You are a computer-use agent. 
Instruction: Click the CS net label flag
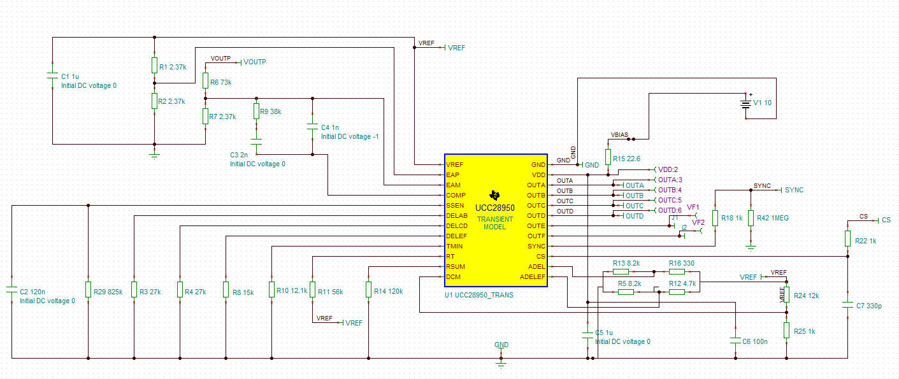[883, 220]
